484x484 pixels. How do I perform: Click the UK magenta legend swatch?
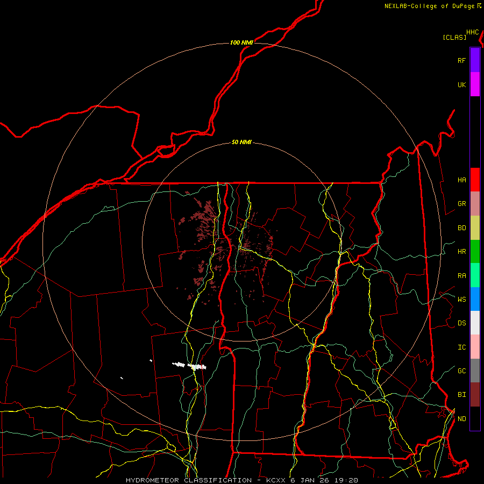coord(475,84)
